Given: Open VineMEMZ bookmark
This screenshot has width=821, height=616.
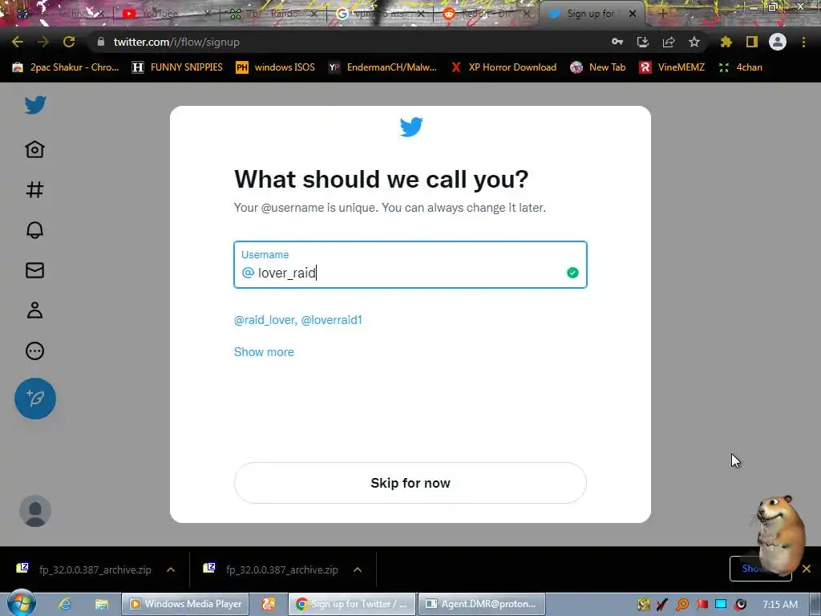Looking at the screenshot, I should pyautogui.click(x=672, y=67).
